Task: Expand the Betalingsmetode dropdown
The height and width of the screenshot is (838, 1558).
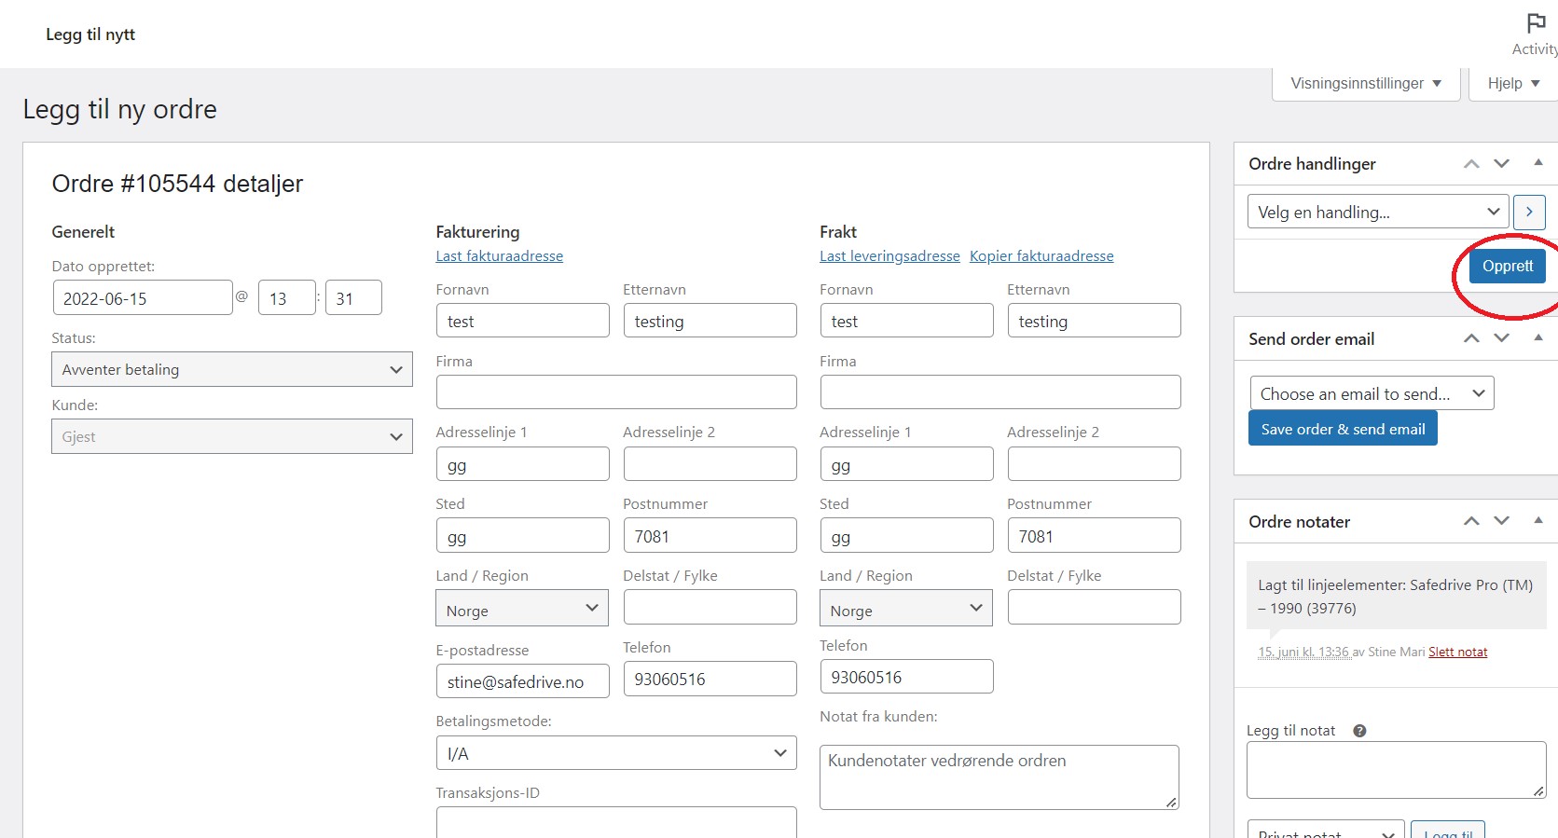Action: pyautogui.click(x=615, y=753)
